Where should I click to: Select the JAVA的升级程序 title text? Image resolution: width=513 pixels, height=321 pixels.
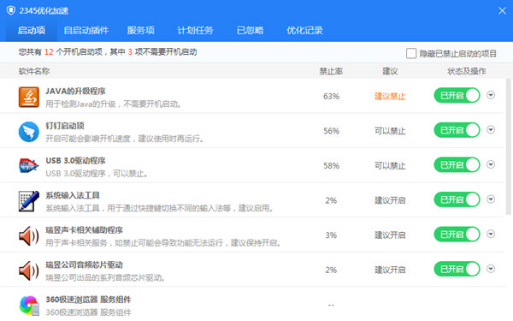(75, 91)
